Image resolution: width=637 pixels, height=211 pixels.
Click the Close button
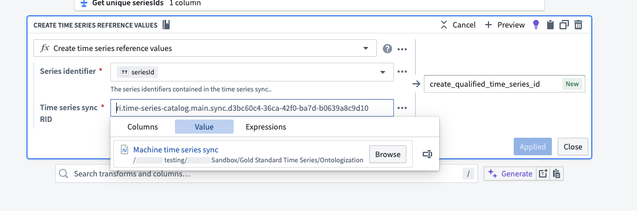pos(573,147)
